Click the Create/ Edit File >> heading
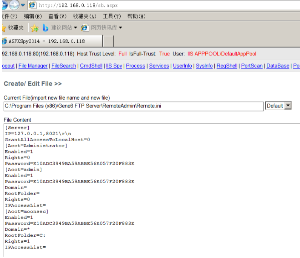The height and width of the screenshot is (258, 300). click(x=33, y=84)
